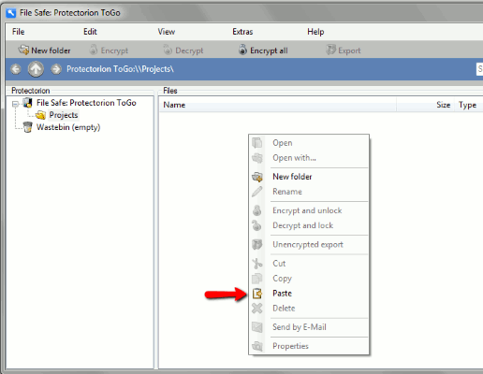Click the Open icon in context menu
The height and width of the screenshot is (374, 483).
(x=257, y=143)
